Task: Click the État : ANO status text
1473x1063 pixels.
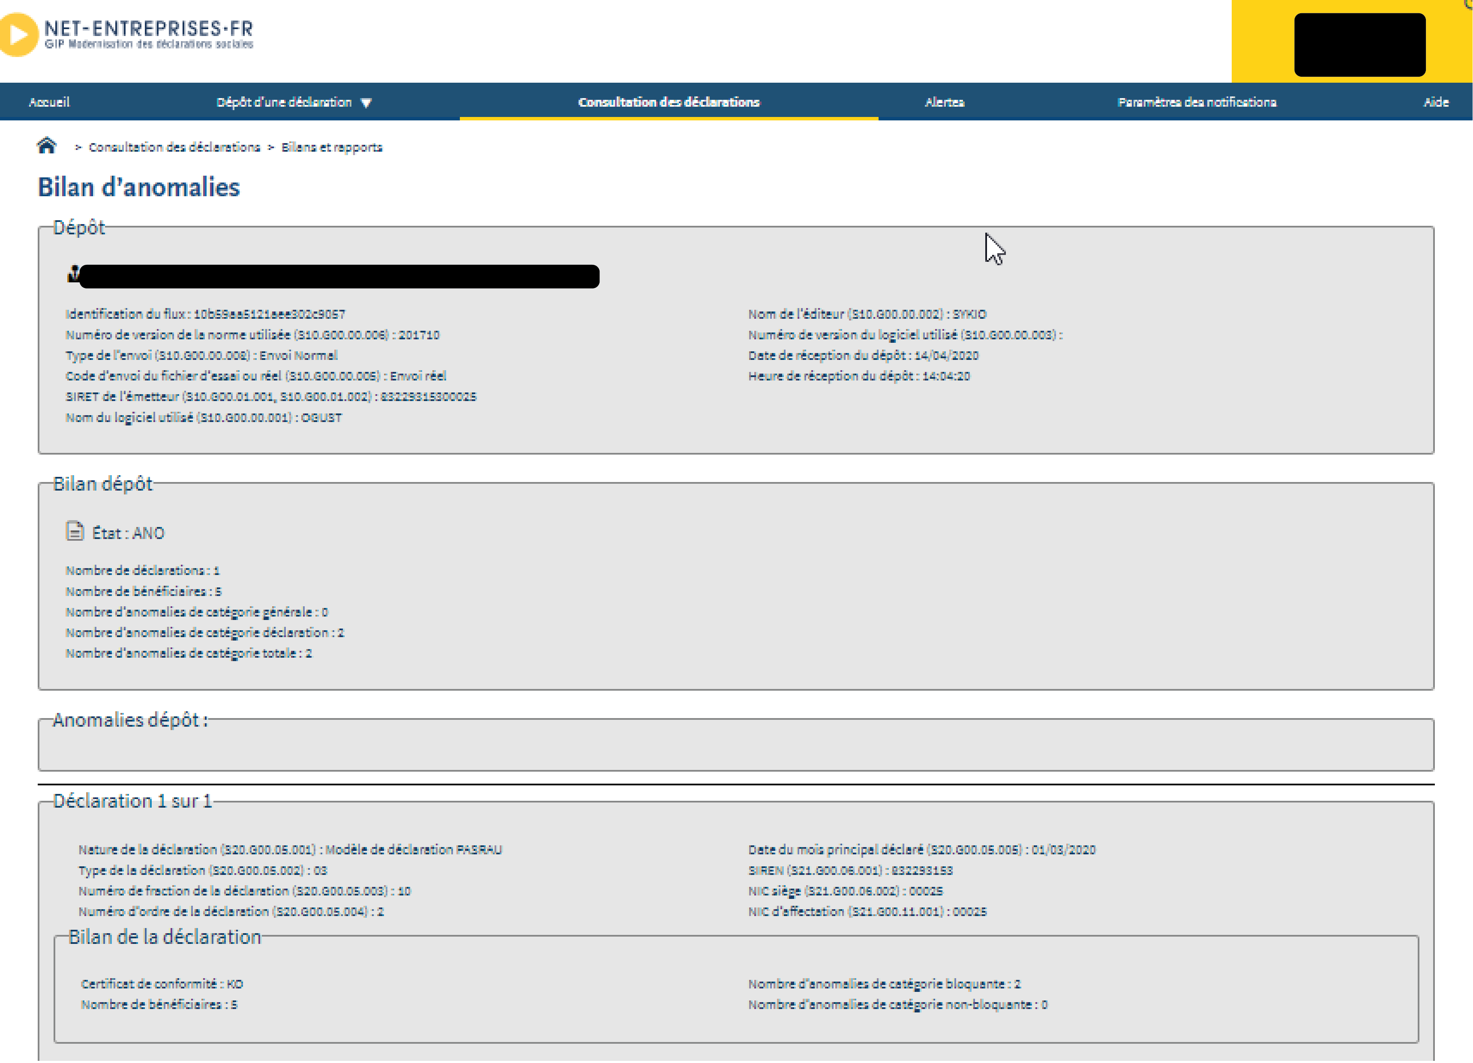Action: coord(129,533)
